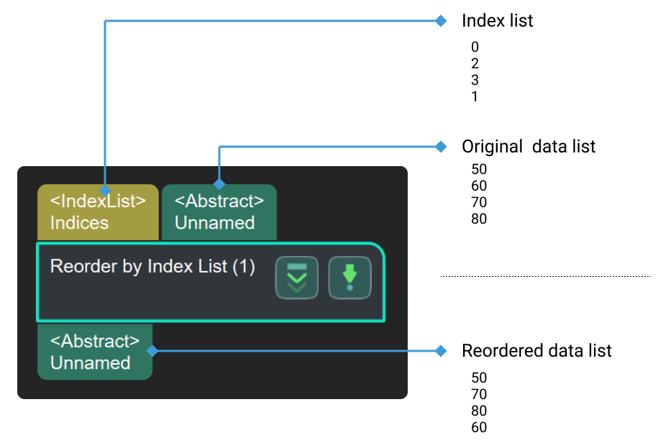Viewport: 663px width, 448px height.
Task: Click the blue diamond next to Index list
Action: 441,21
